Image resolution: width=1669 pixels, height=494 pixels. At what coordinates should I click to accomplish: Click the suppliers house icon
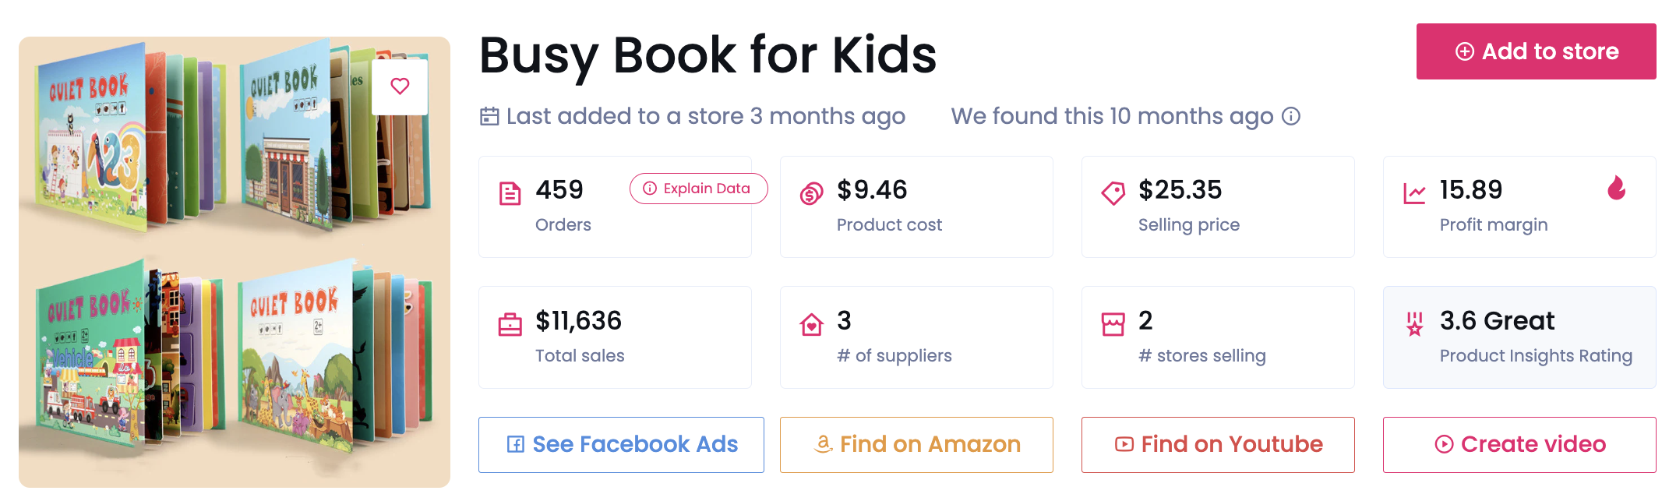coord(811,324)
